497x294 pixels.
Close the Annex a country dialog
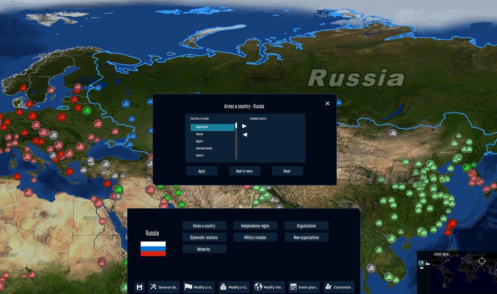(328, 103)
